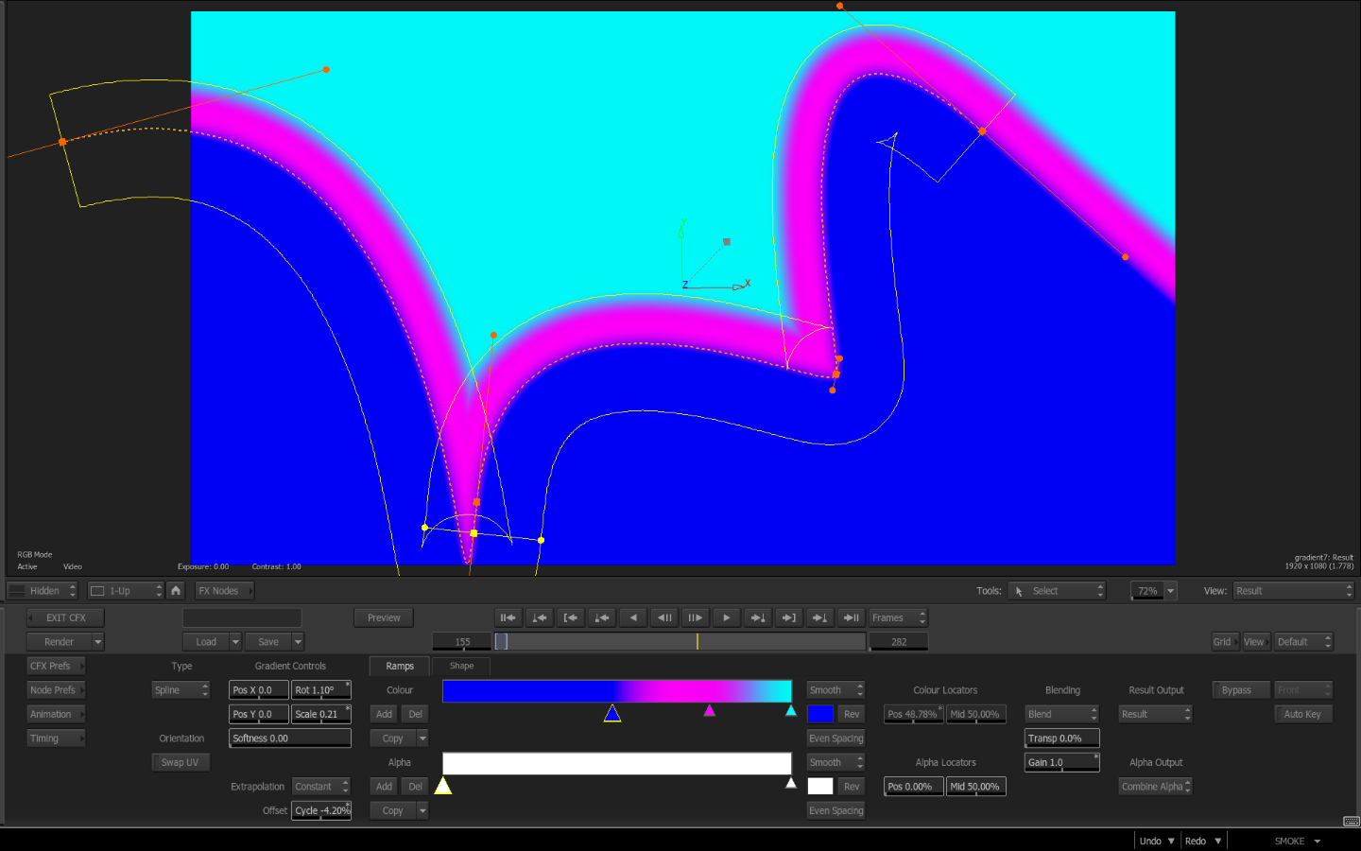The height and width of the screenshot is (851, 1361).
Task: Click the play forward button
Action: pos(726,617)
